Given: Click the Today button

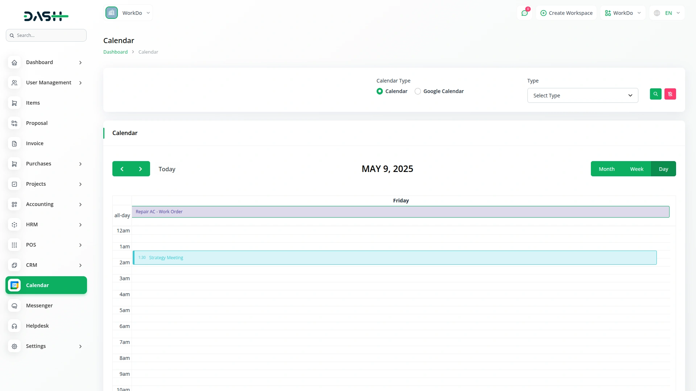Looking at the screenshot, I should click(167, 169).
